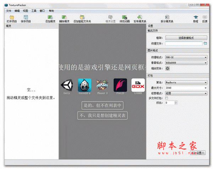
Task: Choose the Unity engine logo
Action: click(67, 85)
